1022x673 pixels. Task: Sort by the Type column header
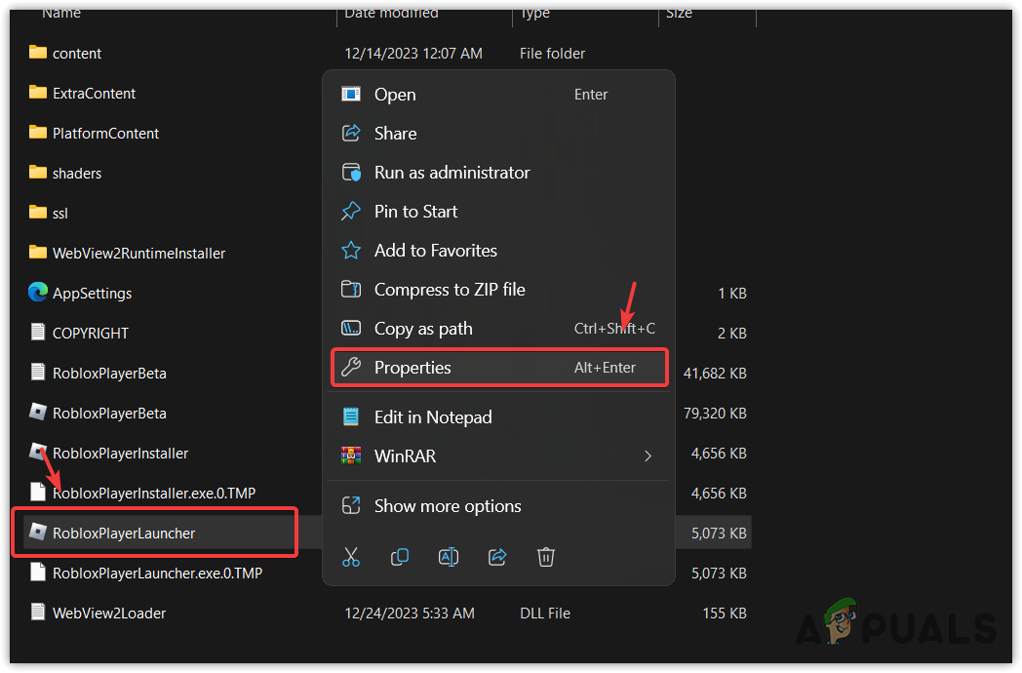534,13
